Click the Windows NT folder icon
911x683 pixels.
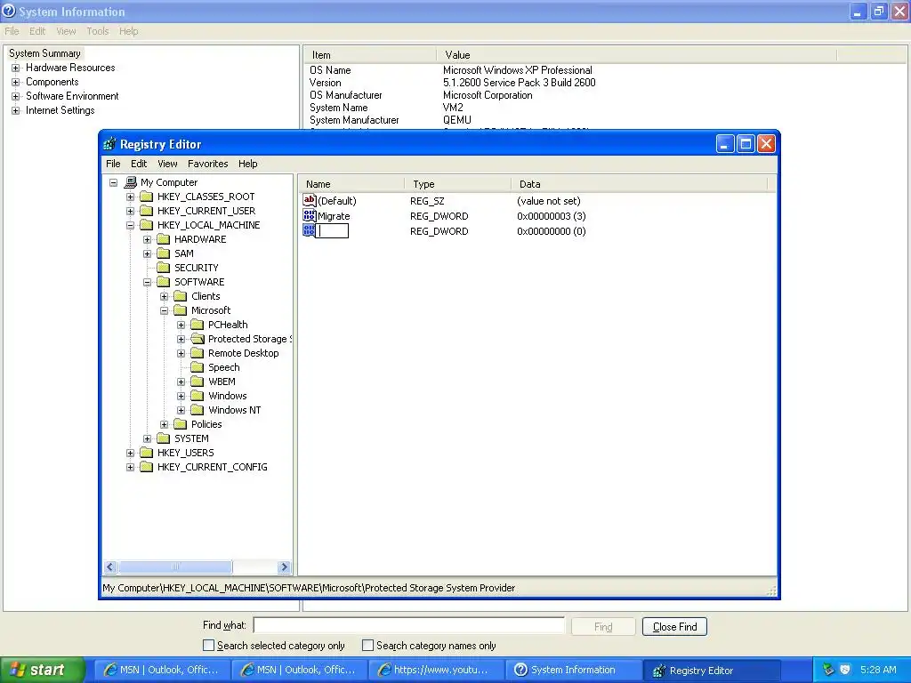point(198,410)
